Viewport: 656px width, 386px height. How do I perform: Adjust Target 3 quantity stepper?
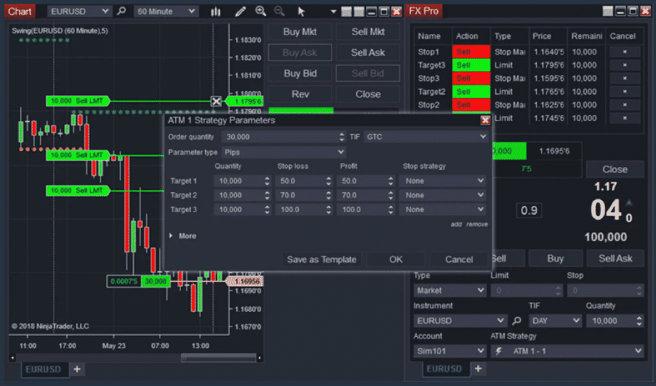(268, 209)
